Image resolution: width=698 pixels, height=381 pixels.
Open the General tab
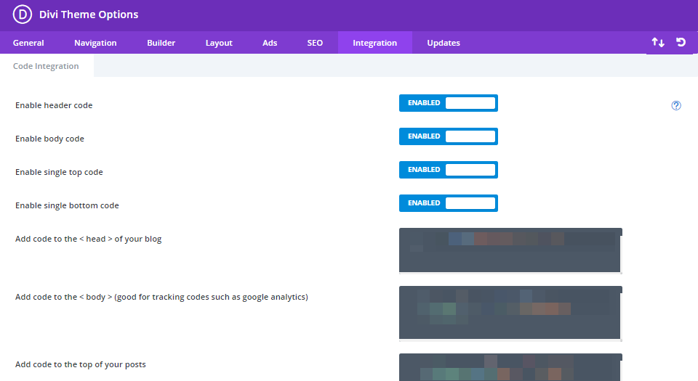(28, 43)
